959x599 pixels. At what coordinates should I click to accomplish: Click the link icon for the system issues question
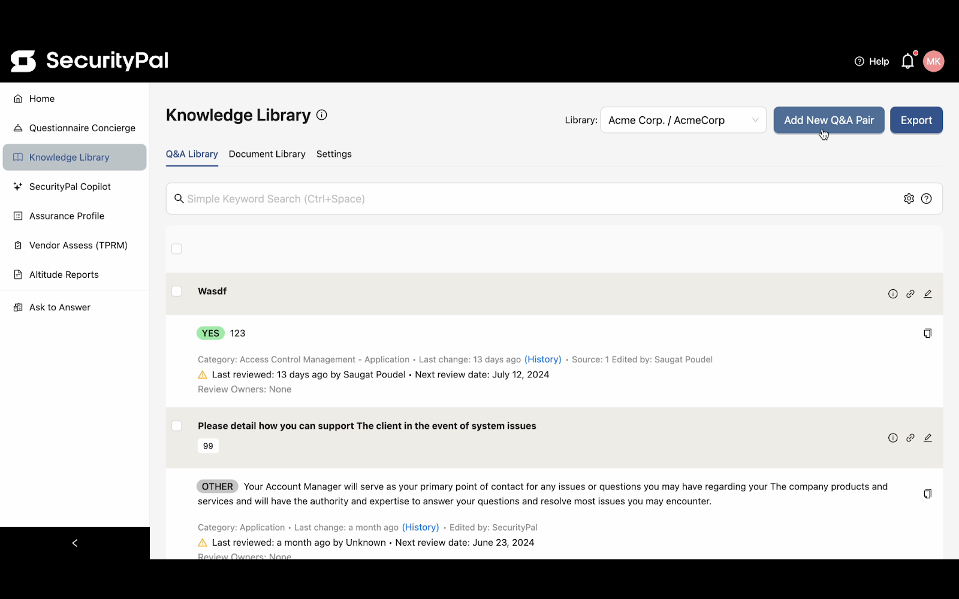pos(910,438)
